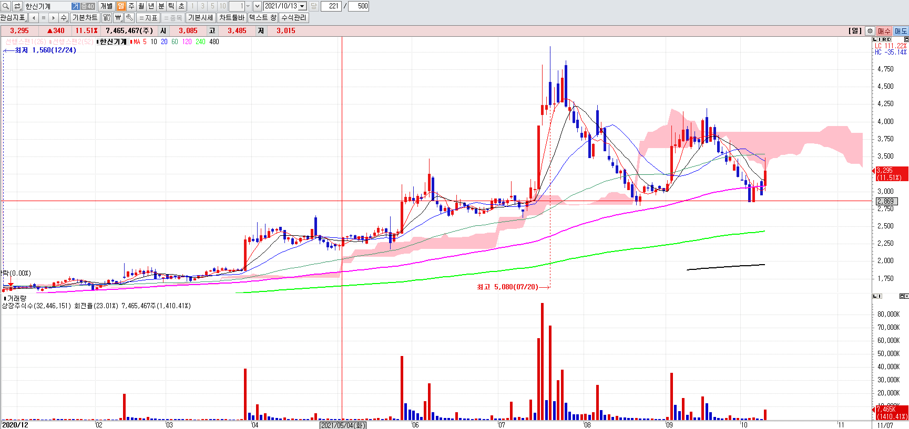Select the minute (분) chart period

point(161,6)
